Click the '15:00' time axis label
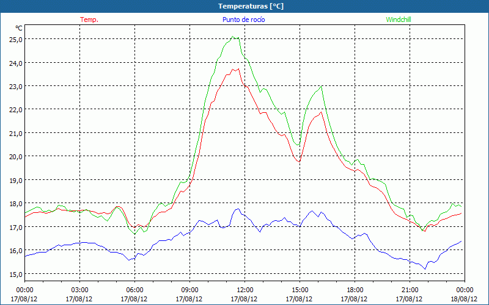 pyautogui.click(x=300, y=290)
